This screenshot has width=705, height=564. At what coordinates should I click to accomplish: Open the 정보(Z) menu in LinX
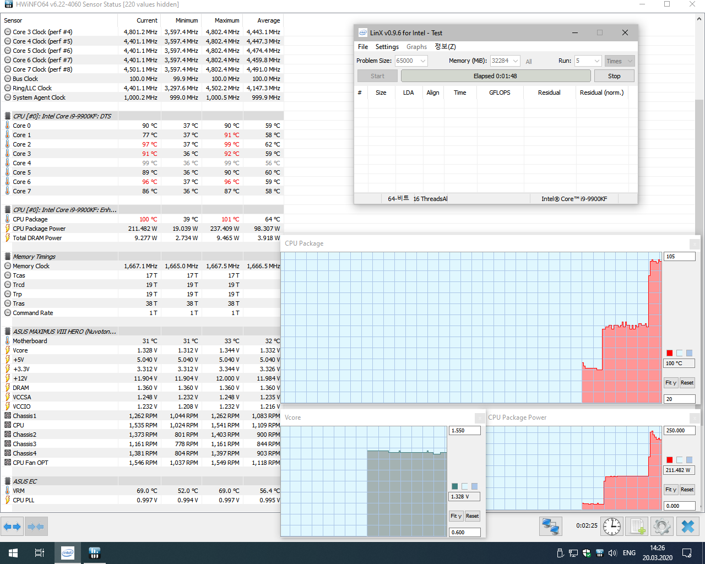445,47
